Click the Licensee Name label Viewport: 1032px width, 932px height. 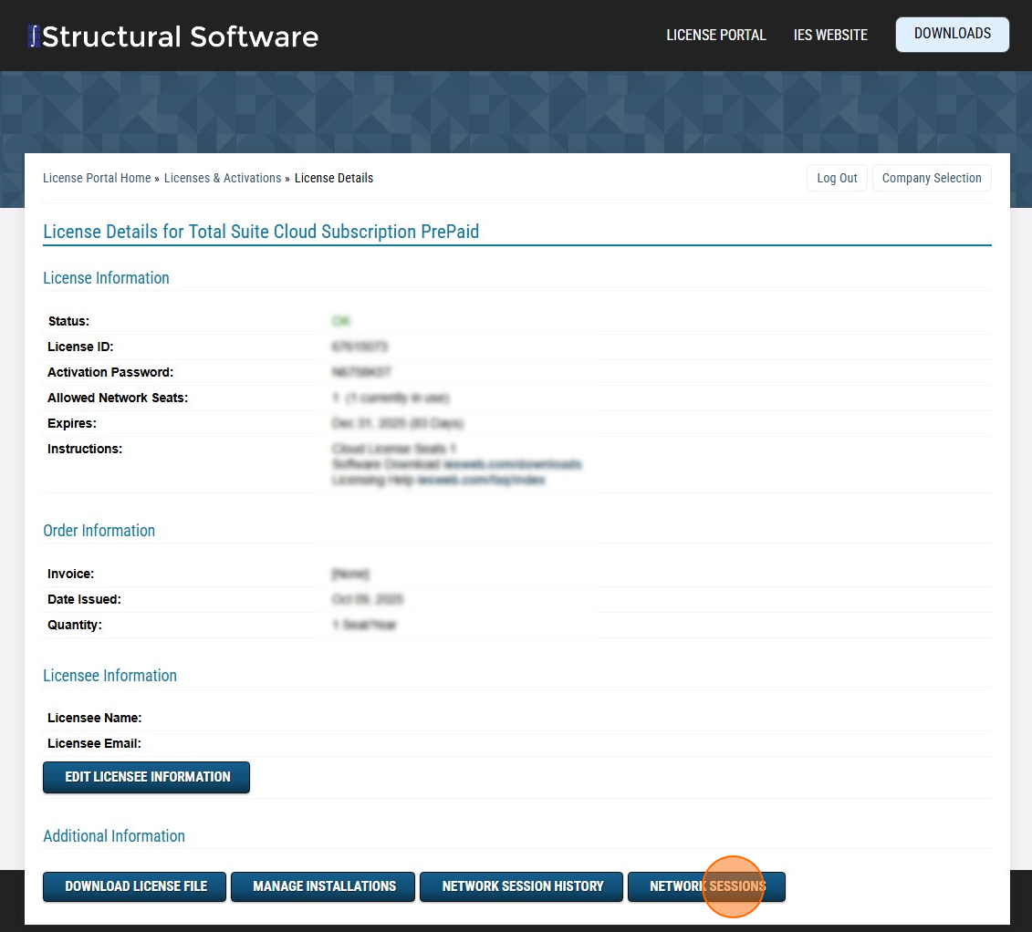(x=95, y=718)
